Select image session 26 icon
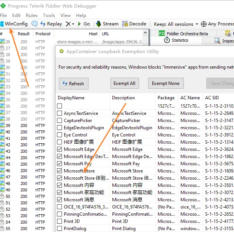This screenshot has height=232, width=234. 2,42
